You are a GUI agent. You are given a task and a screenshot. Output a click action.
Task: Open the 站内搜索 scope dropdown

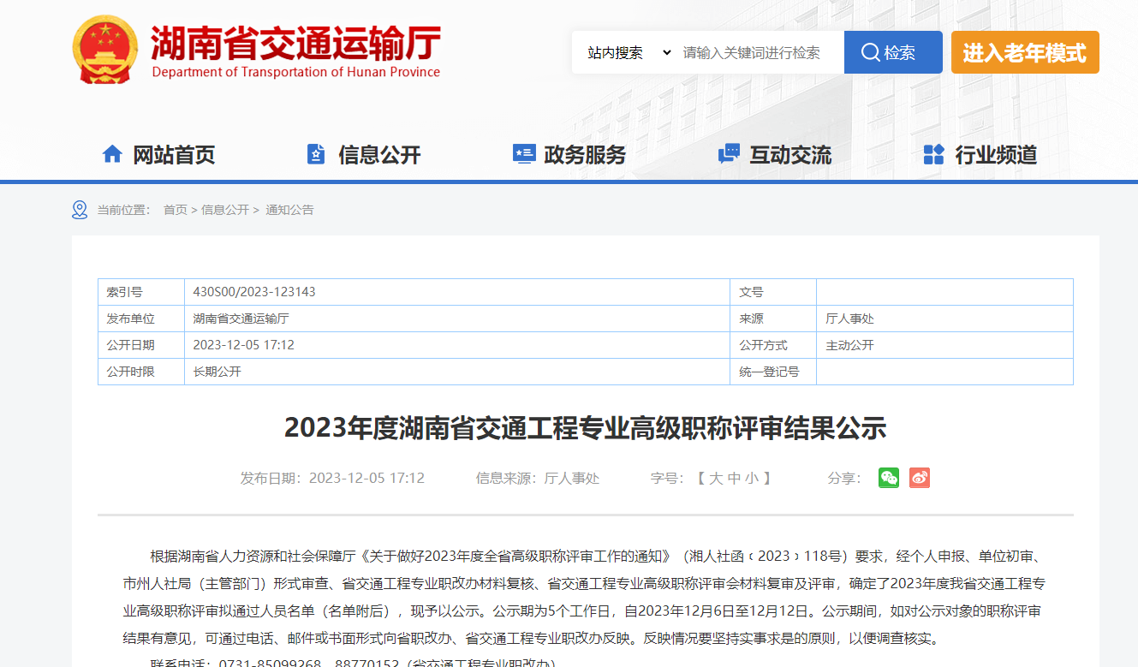click(628, 53)
